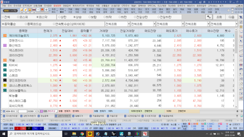Click the clock icon in toolbar
The image size is (244, 137).
coord(38,10)
